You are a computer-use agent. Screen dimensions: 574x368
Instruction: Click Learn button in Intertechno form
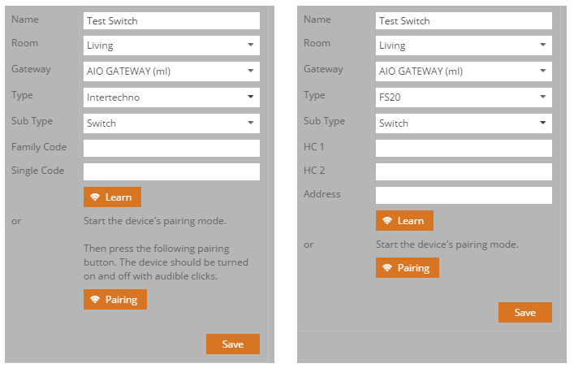click(x=112, y=197)
